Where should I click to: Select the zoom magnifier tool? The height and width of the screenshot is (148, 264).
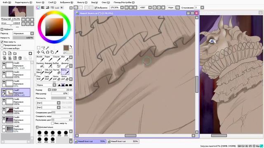[x=43, y=52]
